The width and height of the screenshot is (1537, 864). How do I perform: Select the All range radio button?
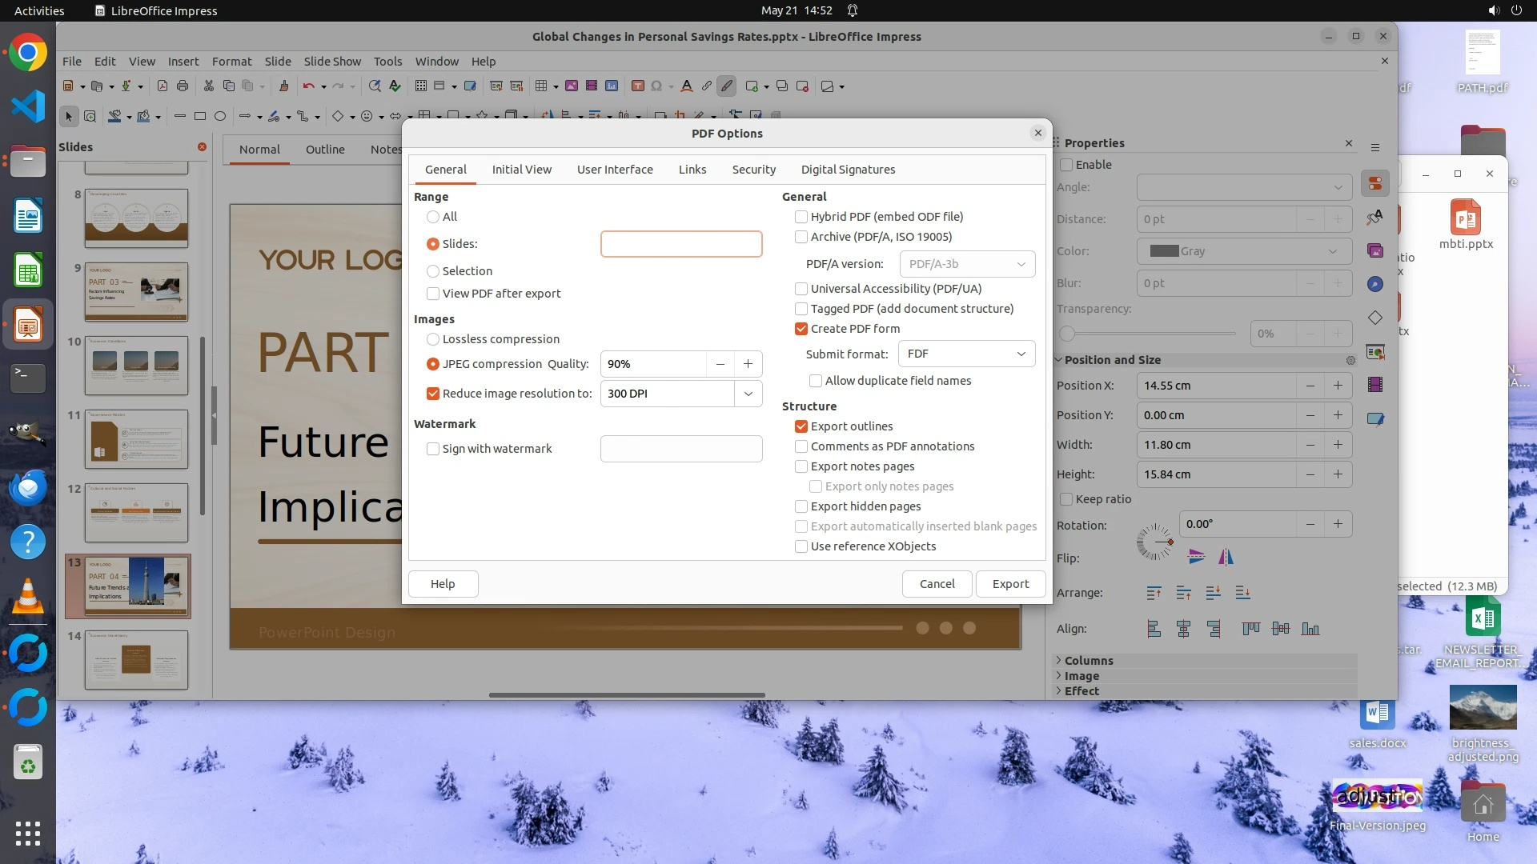click(x=433, y=217)
